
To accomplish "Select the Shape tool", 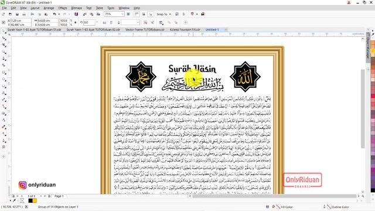I will 4,38.
